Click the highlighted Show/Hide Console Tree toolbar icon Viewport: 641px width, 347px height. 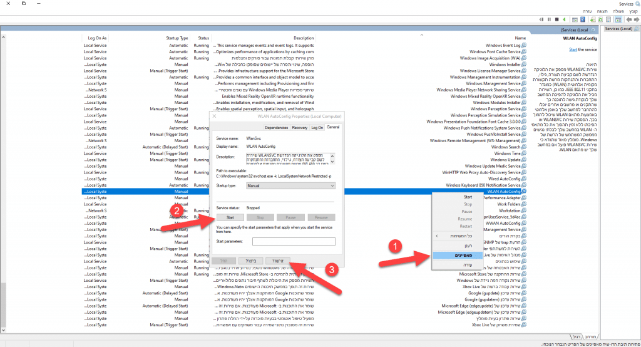(618, 19)
